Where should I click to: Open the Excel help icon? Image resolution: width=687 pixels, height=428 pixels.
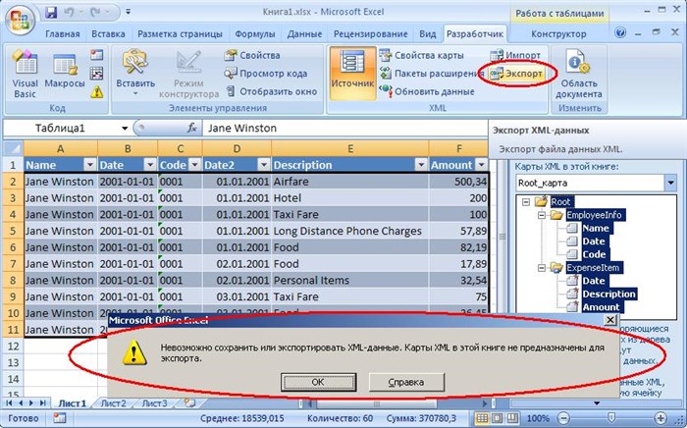pos(620,32)
